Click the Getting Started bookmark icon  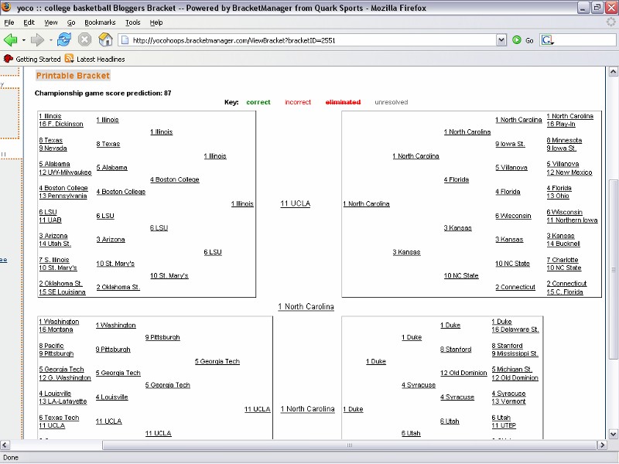(9, 59)
